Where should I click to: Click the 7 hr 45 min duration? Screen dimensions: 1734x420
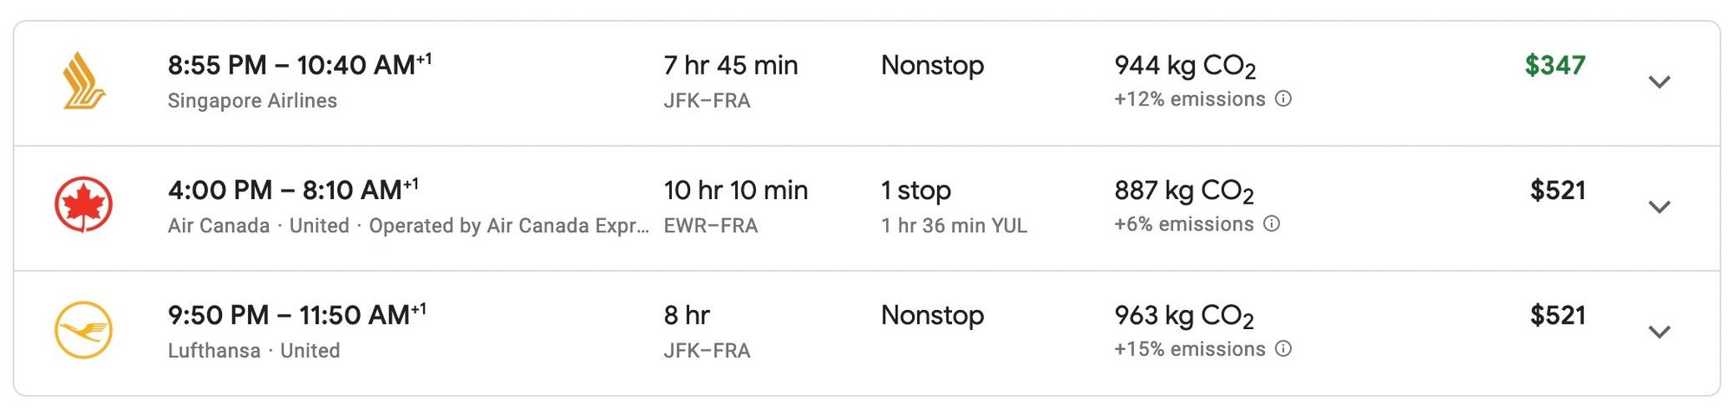(x=730, y=65)
